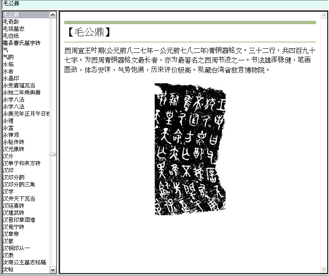Click the 【毛公鼎】 article heading
Viewport: 329px width, 276px height.
[89, 32]
